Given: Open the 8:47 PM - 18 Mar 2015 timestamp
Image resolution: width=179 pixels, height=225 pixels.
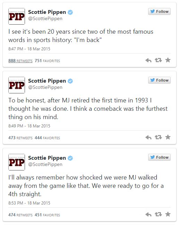Looking at the screenshot, I should tap(29, 49).
